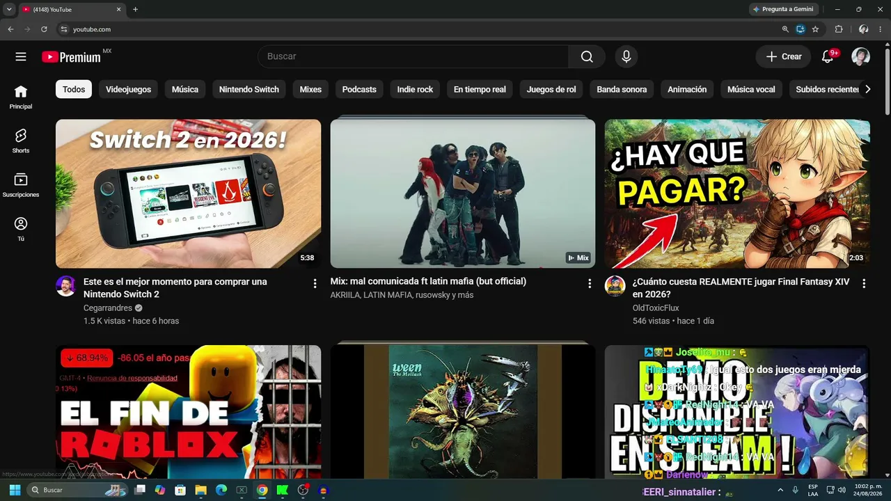The height and width of the screenshot is (501, 891).
Task: Open the Mix: mal comunicada title
Action: (428, 281)
